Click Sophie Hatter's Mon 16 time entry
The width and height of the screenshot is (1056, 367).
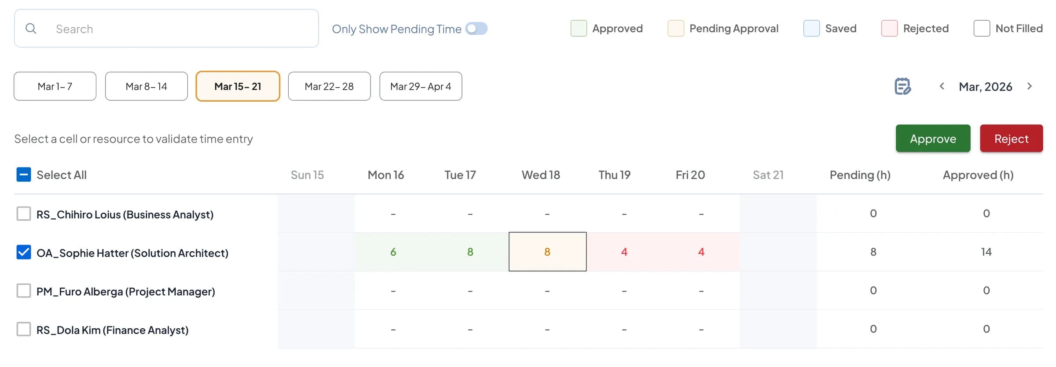pos(393,252)
